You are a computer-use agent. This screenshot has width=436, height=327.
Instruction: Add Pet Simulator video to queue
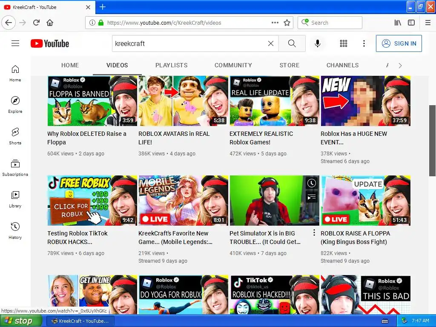pyautogui.click(x=311, y=198)
